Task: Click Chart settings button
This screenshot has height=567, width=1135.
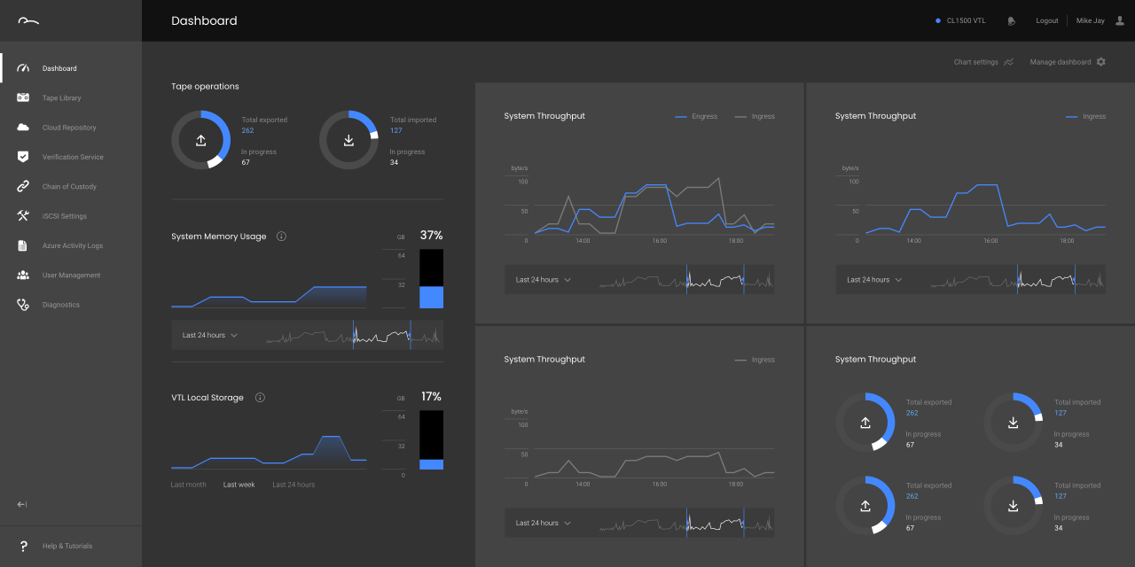Action: pyautogui.click(x=982, y=62)
